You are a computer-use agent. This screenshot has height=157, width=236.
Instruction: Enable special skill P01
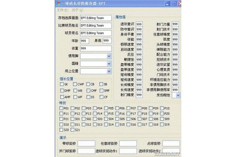click(61, 108)
